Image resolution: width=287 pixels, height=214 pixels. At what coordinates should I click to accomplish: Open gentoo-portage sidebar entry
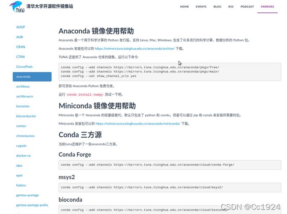(27, 195)
